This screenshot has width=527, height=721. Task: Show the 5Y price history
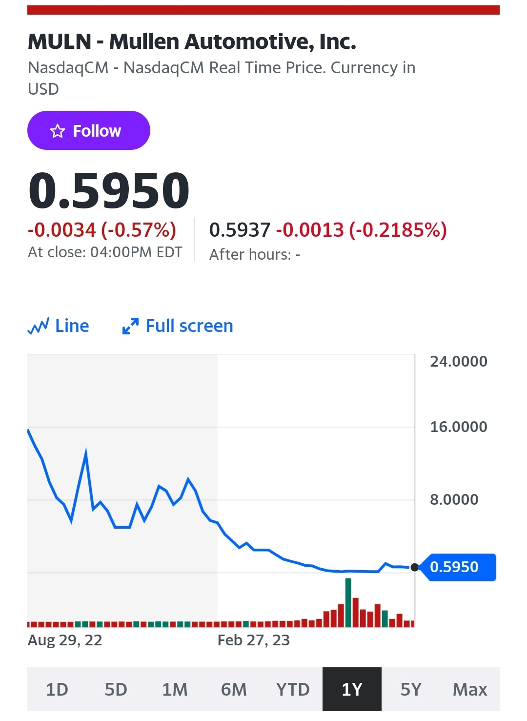point(411,689)
